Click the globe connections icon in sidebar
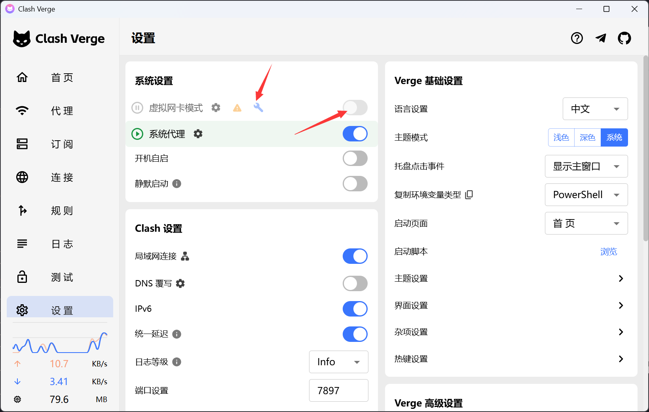 (x=22, y=177)
